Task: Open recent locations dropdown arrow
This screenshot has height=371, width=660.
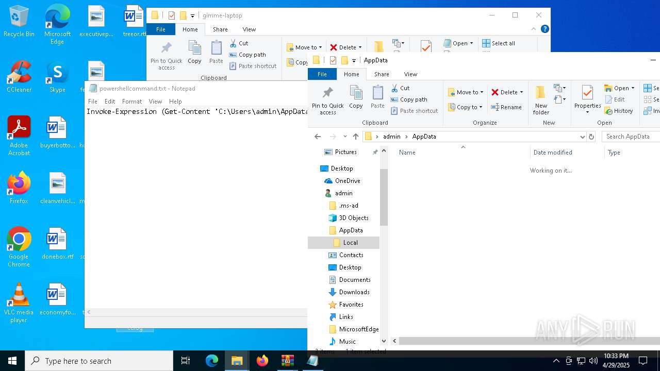Action: (x=345, y=137)
